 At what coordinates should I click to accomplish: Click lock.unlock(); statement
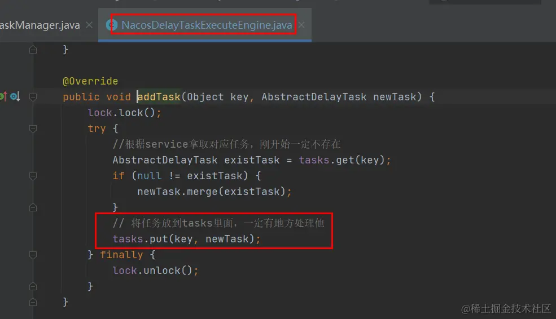click(x=155, y=271)
